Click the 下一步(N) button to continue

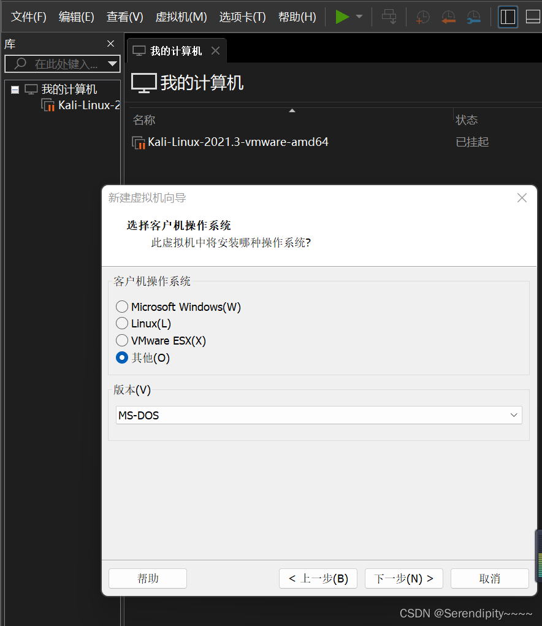pyautogui.click(x=403, y=578)
